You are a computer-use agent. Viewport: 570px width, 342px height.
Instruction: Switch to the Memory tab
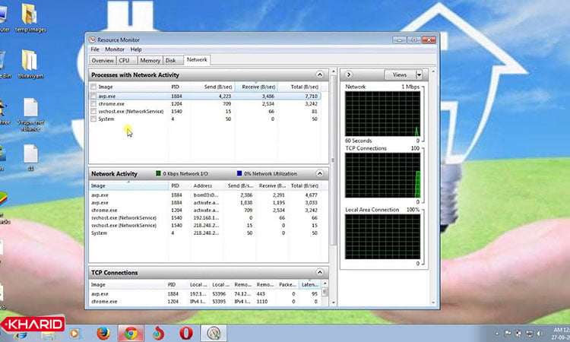150,61
